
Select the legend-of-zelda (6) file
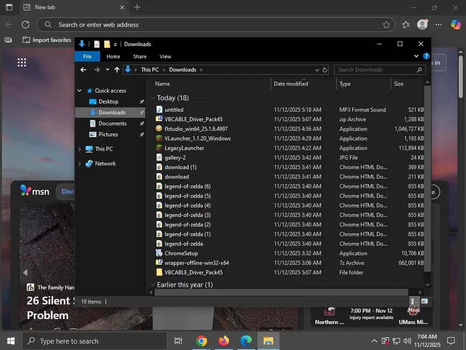click(187, 186)
